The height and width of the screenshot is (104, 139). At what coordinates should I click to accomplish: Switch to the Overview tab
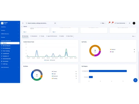(x=25, y=36)
